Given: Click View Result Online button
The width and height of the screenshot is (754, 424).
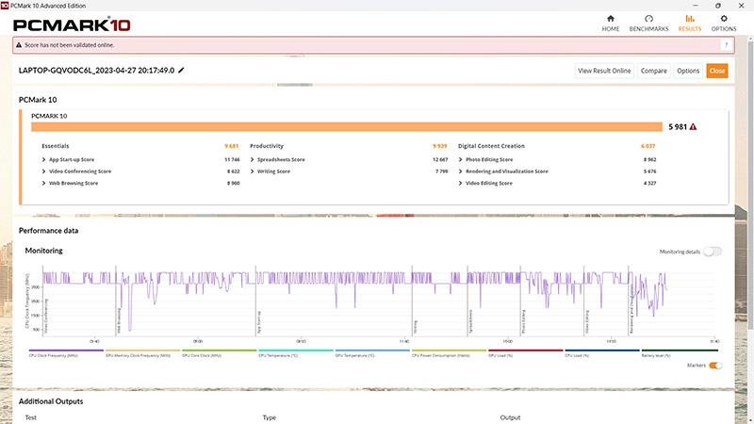Looking at the screenshot, I should pos(604,71).
